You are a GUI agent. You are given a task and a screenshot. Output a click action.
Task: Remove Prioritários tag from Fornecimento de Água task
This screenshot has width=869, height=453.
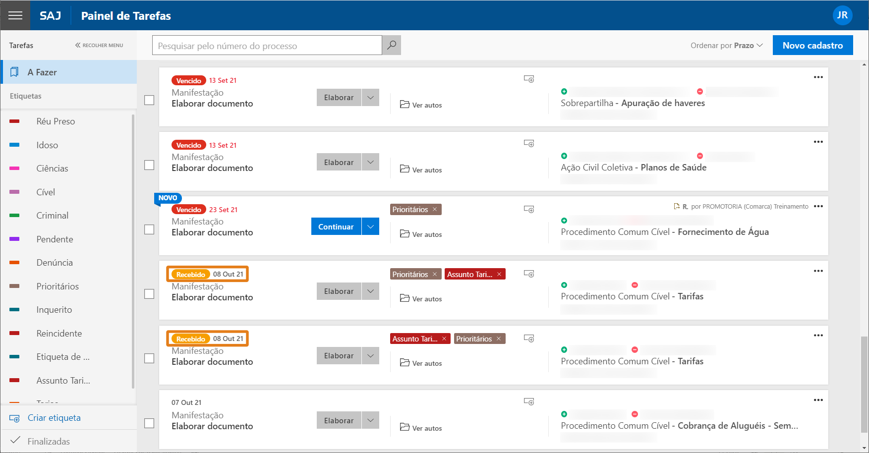pos(435,210)
